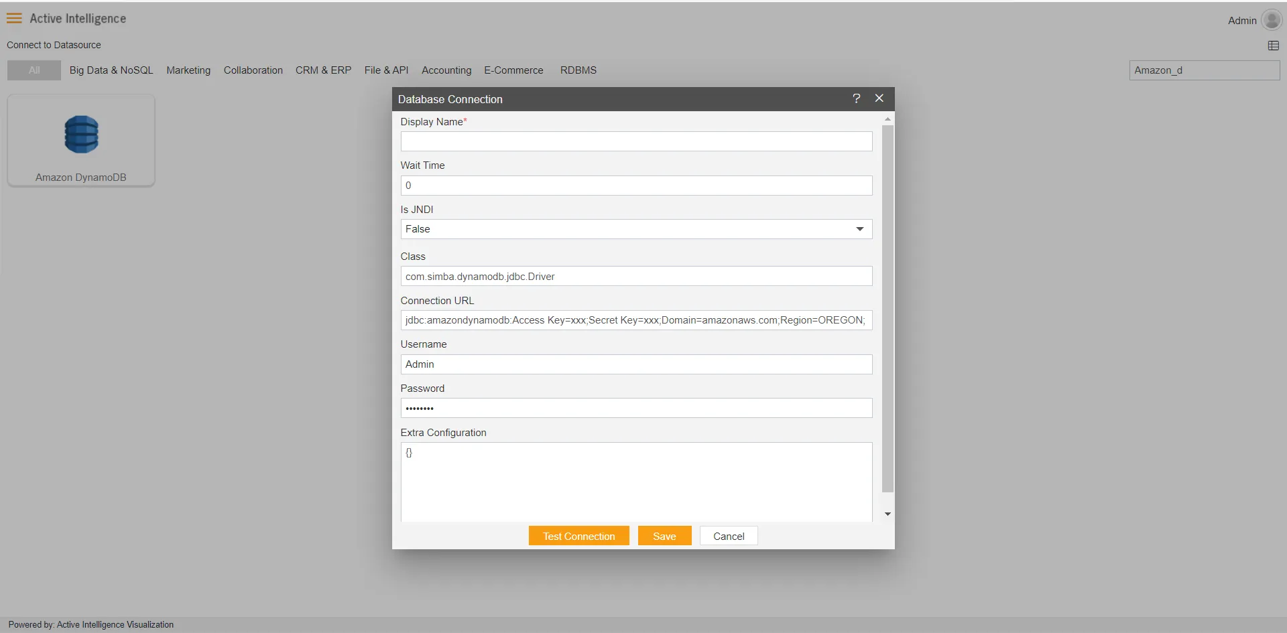Click the Powered by footer text
Image resolution: width=1287 pixels, height=633 pixels.
pos(91,624)
